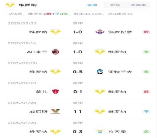The image size is (157, 138).
Task: Switch to the 客场 tab
Action: point(115,5)
